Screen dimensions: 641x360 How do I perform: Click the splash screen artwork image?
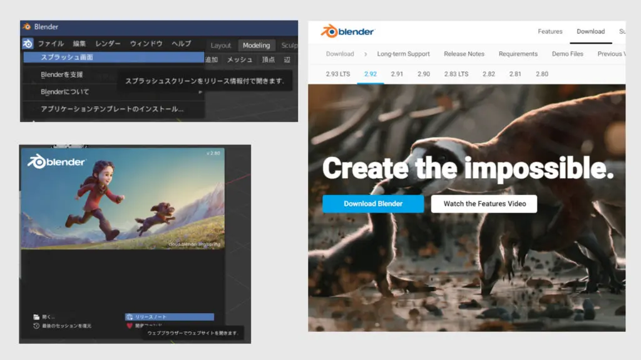click(123, 198)
